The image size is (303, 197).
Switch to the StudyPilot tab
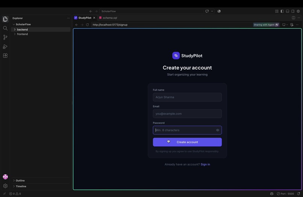pos(85,18)
